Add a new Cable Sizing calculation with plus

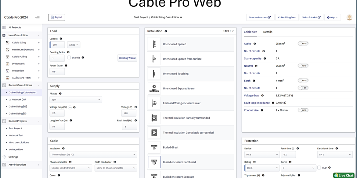pyautogui.click(x=39, y=43)
